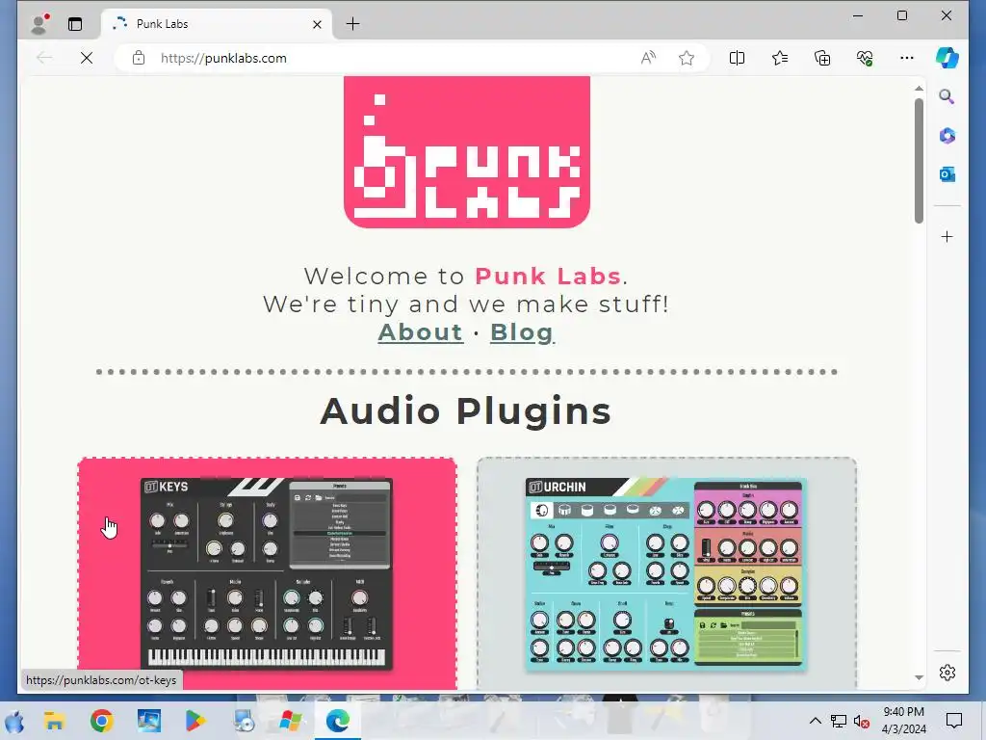Open the Favorites list icon
This screenshot has height=740, width=986.
[x=780, y=58]
